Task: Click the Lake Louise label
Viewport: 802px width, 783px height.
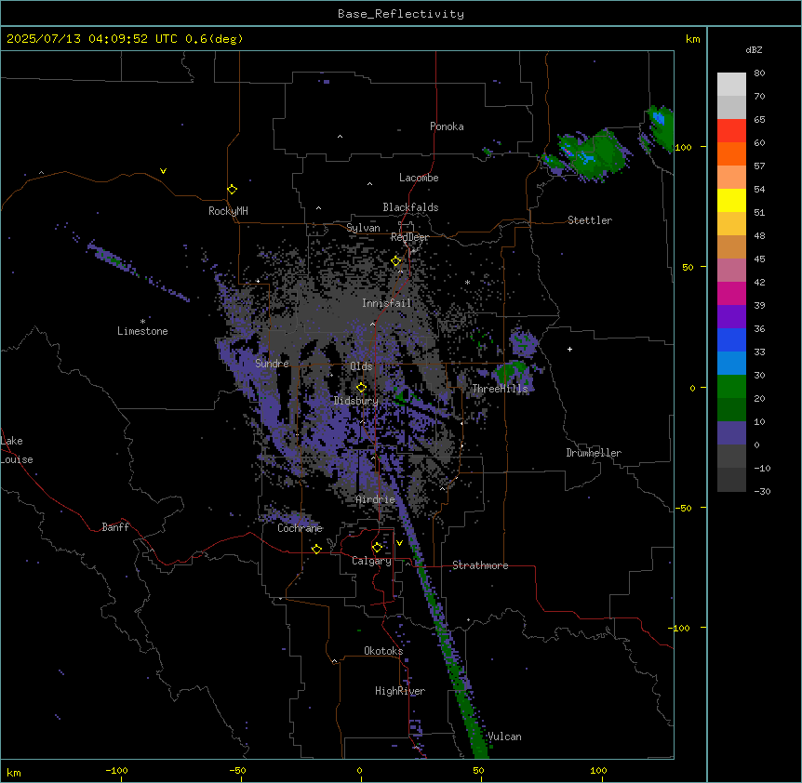Action: [x=17, y=450]
